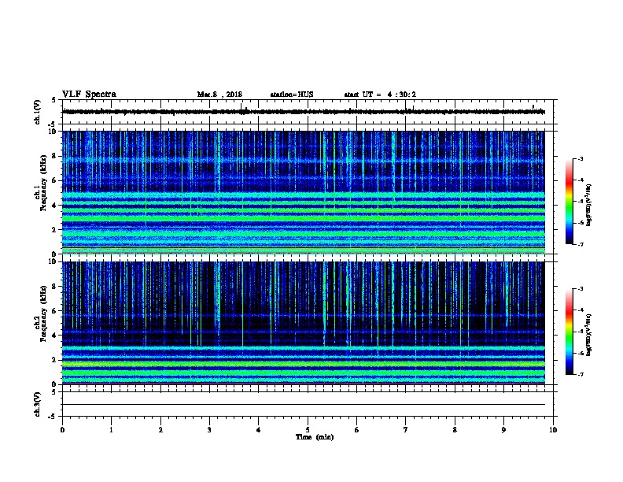The height and width of the screenshot is (482, 623).
Task: Click the "4" kHz tick on ch.2 frequency axis
Action: [55, 336]
